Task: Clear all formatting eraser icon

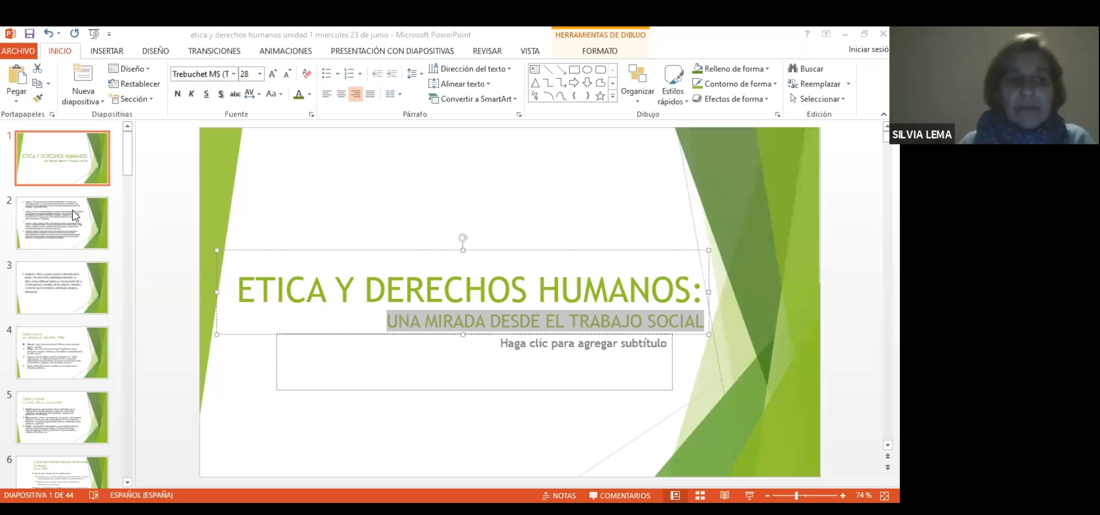Action: click(x=306, y=74)
